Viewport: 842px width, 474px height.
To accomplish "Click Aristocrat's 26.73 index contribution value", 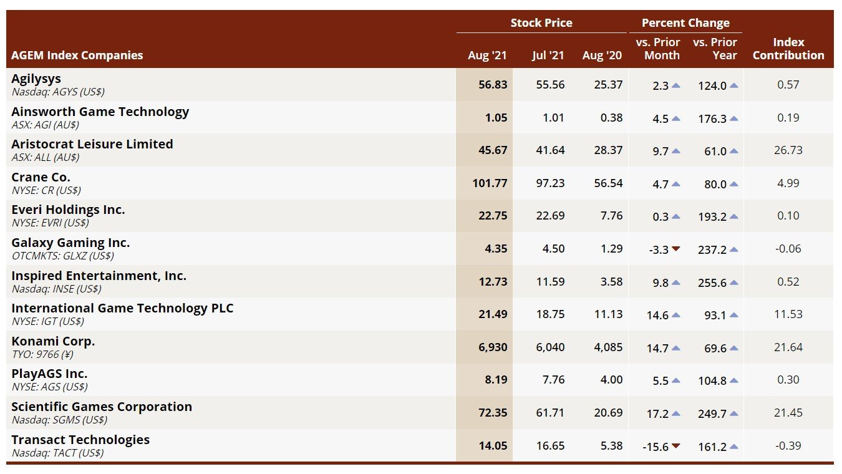I will [788, 150].
